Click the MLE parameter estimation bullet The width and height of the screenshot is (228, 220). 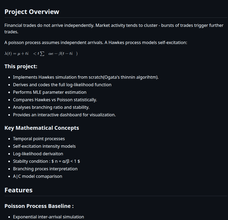[x=50, y=92]
